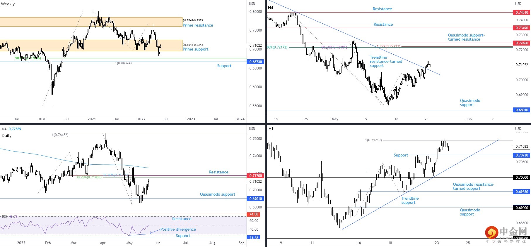This screenshot has height=247, width=531.
Task: Click the 'MA 0.72589' indicator label
Action: pos(11,129)
